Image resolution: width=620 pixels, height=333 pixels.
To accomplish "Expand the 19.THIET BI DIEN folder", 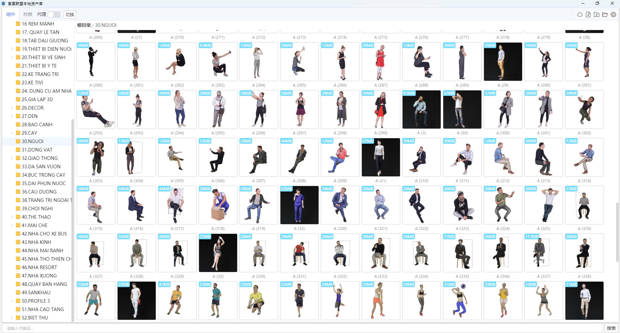I will pyautogui.click(x=12, y=49).
